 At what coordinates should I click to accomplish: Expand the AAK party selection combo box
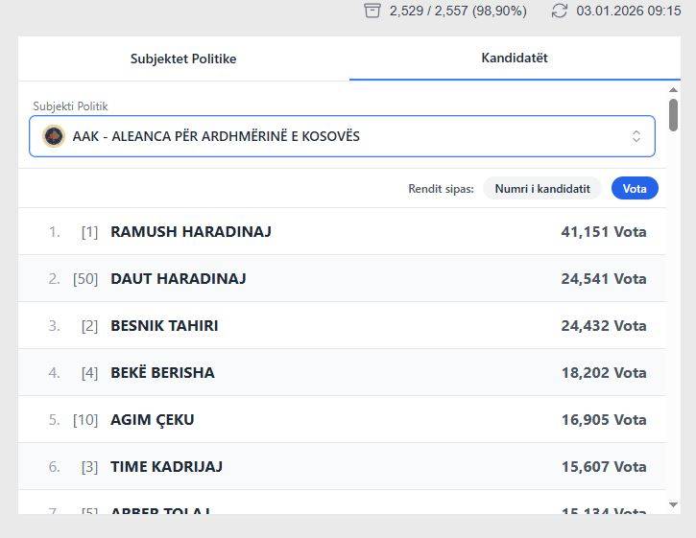(342, 136)
